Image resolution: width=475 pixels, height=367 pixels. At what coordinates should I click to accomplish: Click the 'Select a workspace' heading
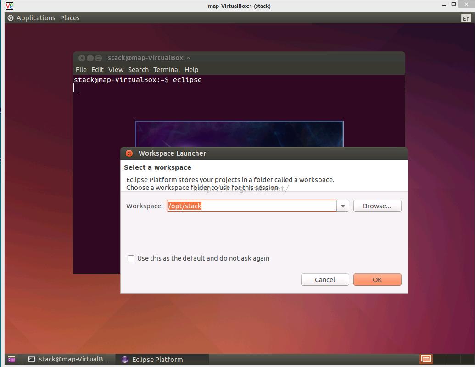(x=157, y=167)
